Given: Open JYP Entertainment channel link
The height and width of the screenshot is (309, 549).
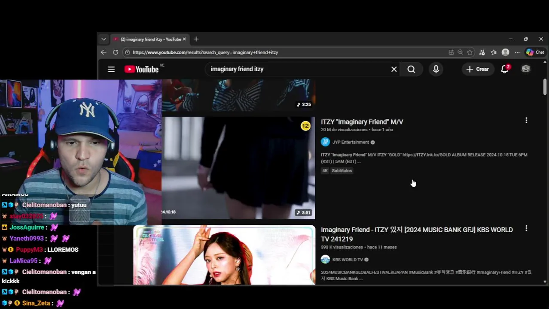Looking at the screenshot, I should tap(351, 142).
